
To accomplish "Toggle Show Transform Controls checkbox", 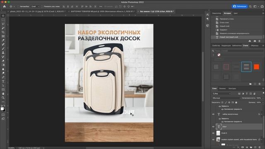I will pos(42,7).
